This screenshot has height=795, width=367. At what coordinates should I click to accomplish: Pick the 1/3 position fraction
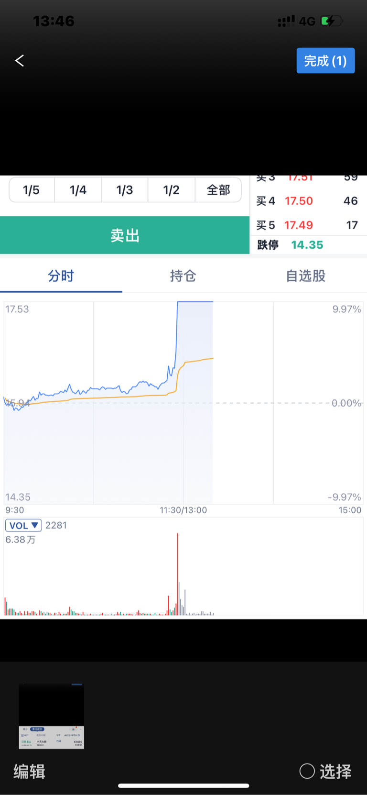125,190
